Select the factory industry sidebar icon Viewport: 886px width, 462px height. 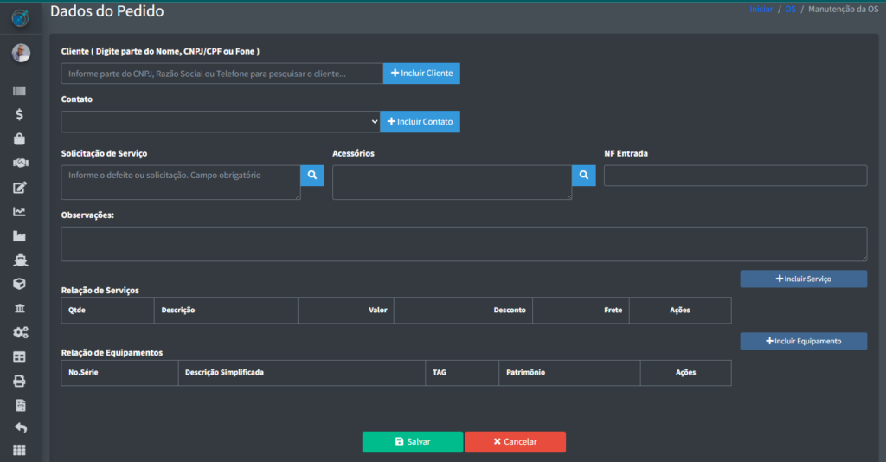[19, 235]
